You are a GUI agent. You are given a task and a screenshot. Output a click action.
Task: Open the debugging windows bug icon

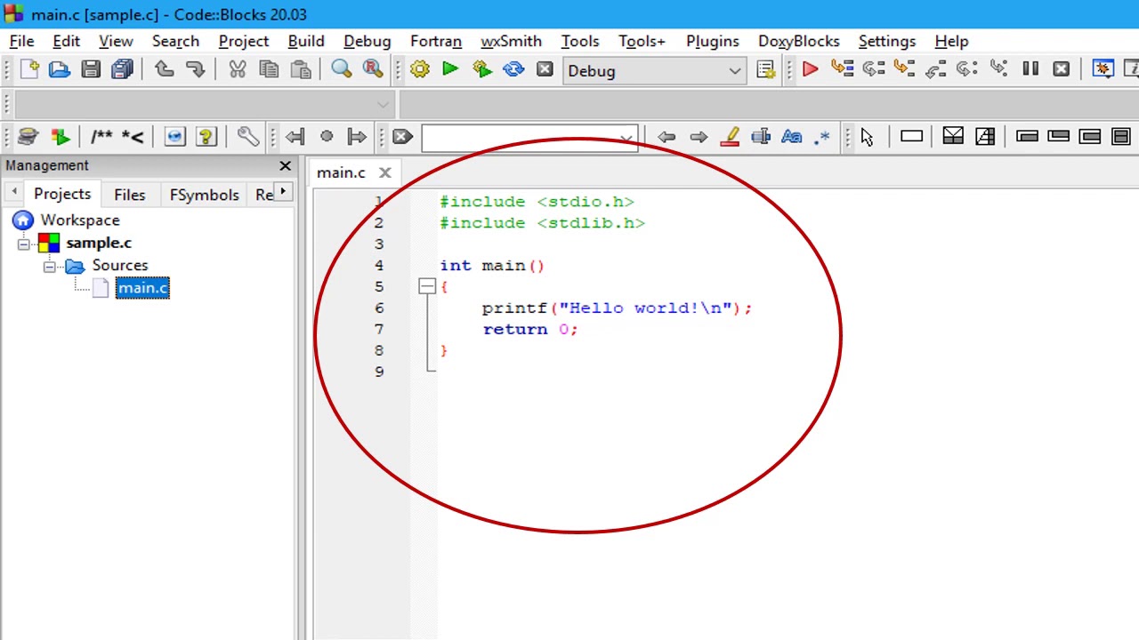coord(1103,69)
